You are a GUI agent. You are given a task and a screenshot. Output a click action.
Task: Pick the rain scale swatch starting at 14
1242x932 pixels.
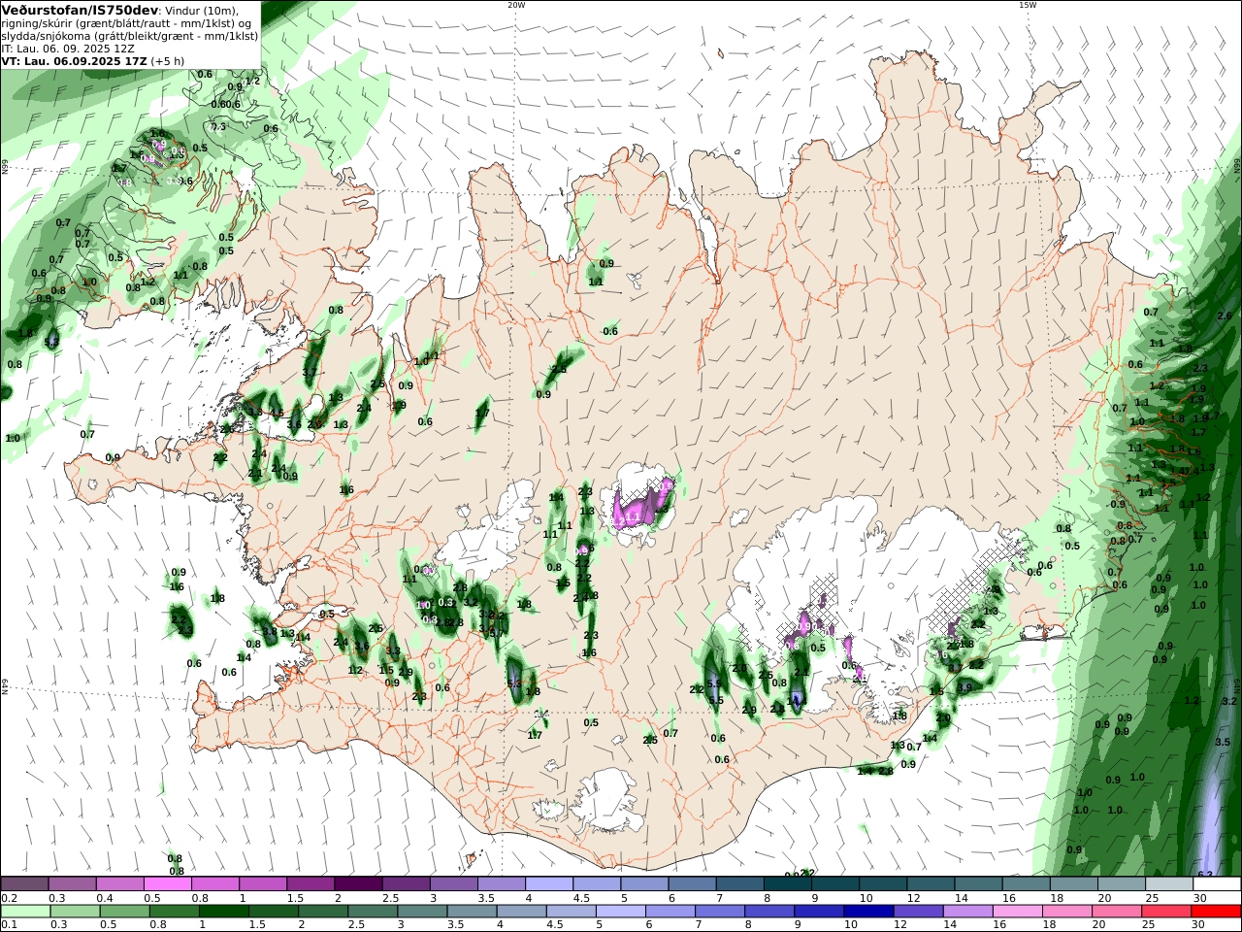(967, 912)
